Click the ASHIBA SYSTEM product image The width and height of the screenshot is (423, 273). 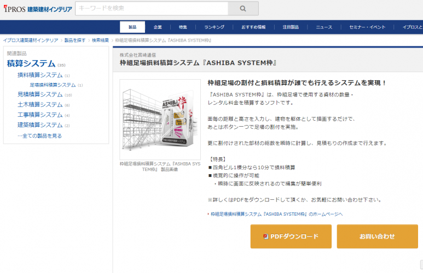(160, 120)
